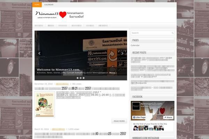Open first item in category navigation bar
Image resolution: width=209 pixels, height=139 pixels.
[x=39, y=25]
